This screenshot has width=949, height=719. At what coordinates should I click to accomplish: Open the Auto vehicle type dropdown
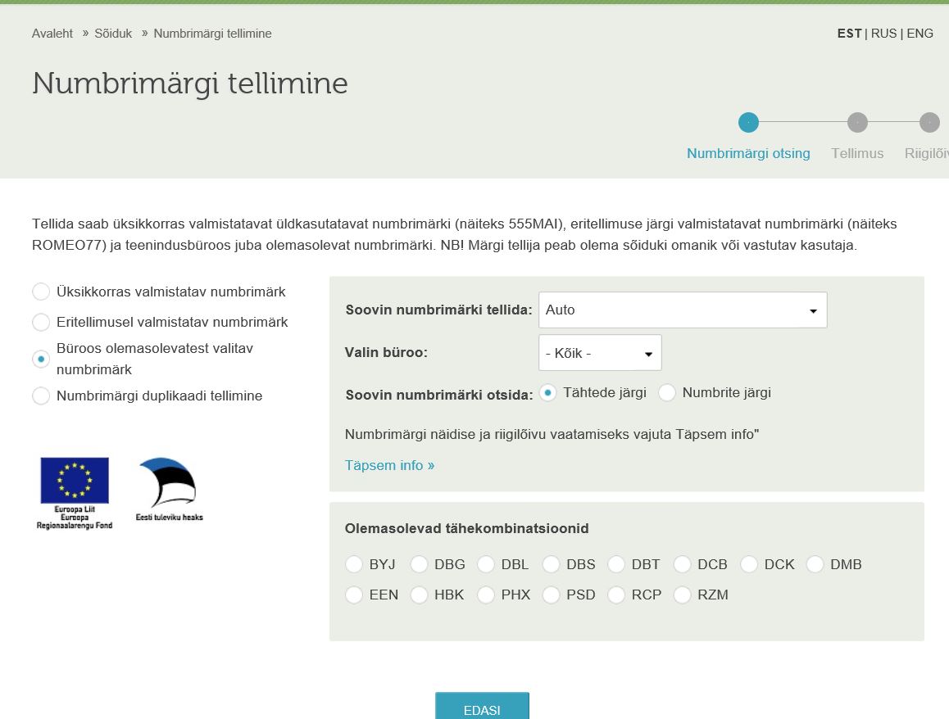pos(682,310)
